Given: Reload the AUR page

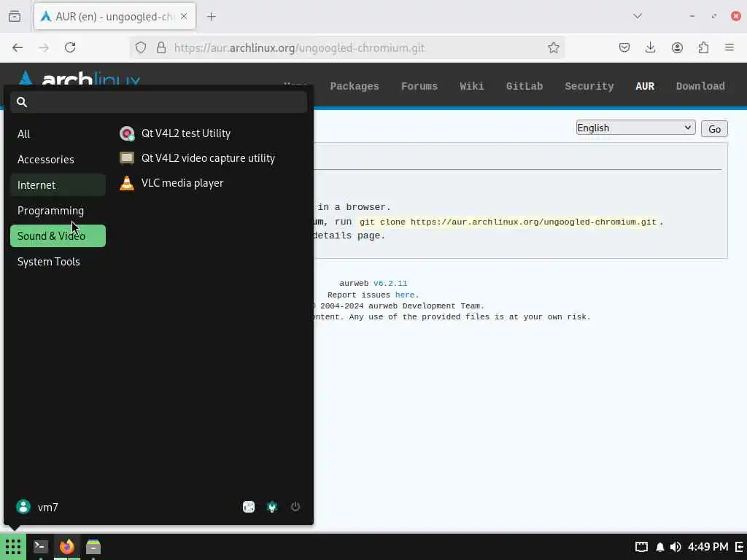Looking at the screenshot, I should pos(70,47).
